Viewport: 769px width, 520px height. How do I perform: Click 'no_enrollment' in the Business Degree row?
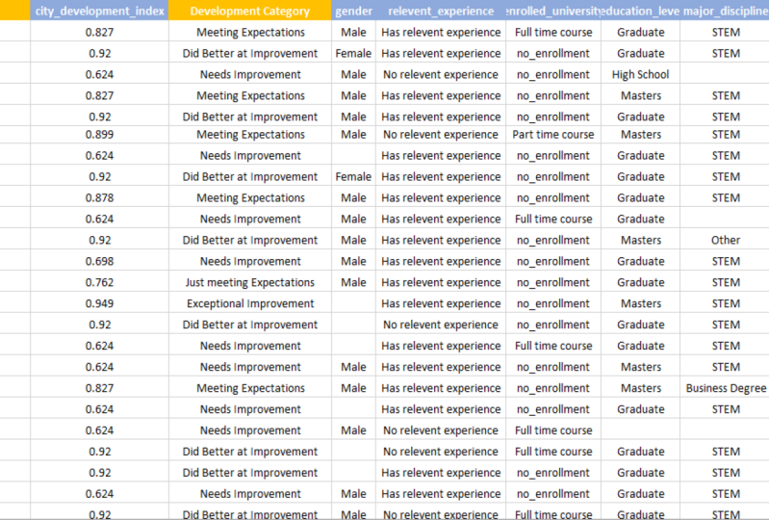point(553,388)
